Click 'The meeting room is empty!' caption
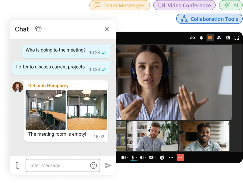 57,134
